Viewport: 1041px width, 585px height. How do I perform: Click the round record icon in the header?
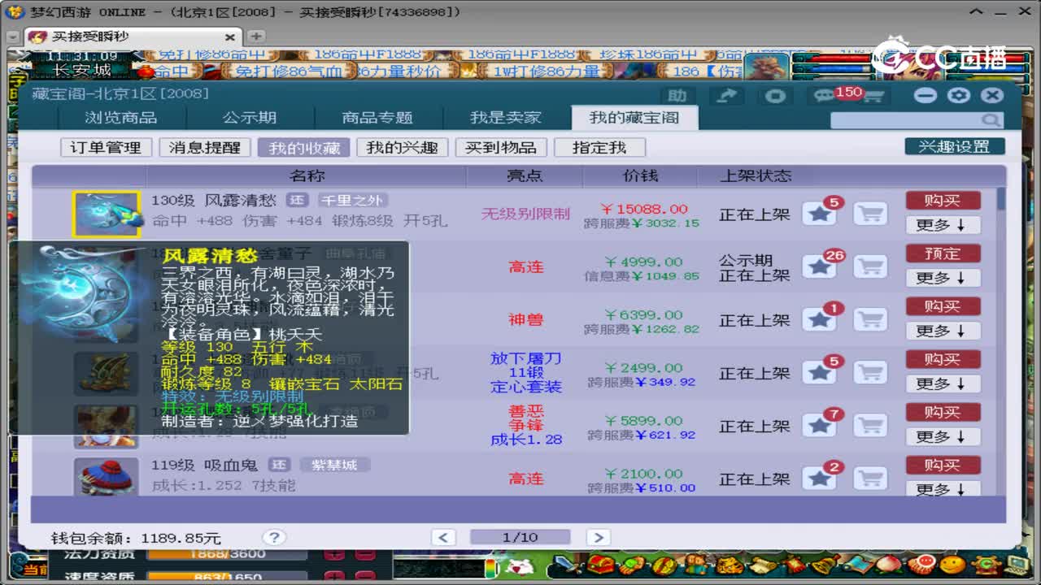(775, 96)
